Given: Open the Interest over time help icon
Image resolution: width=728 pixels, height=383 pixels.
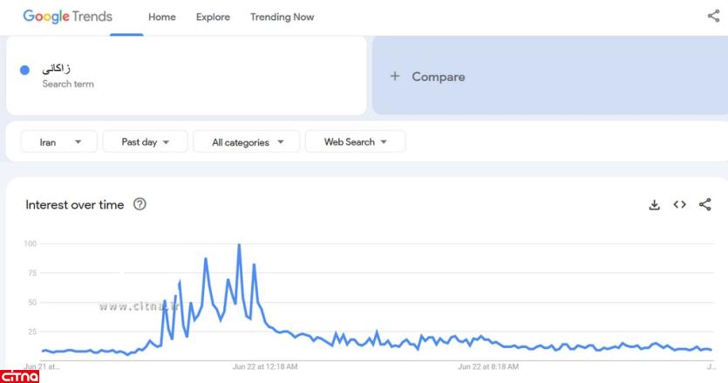Looking at the screenshot, I should [139, 204].
